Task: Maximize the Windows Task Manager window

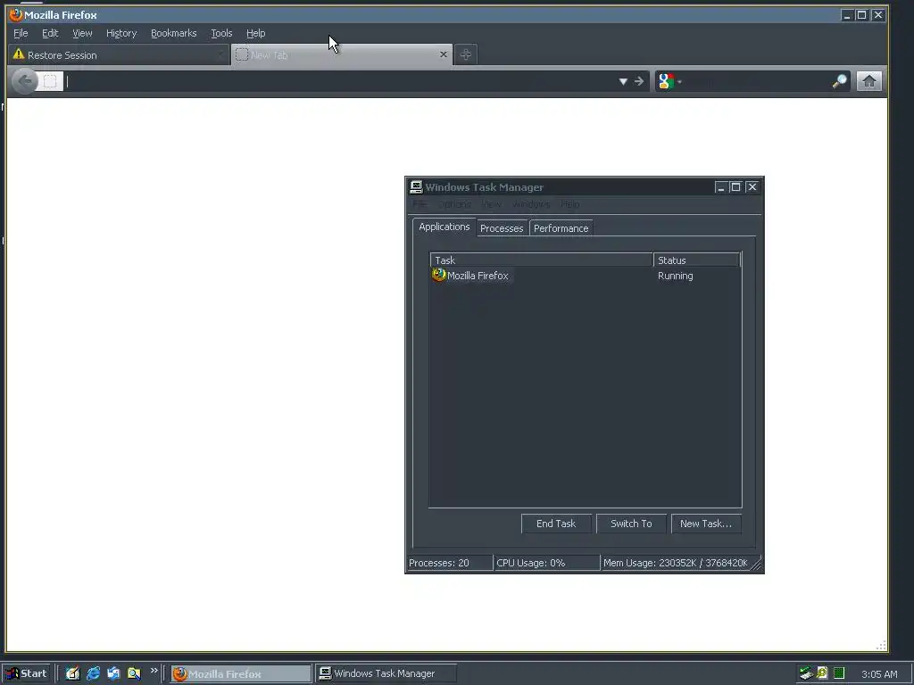Action: [735, 187]
